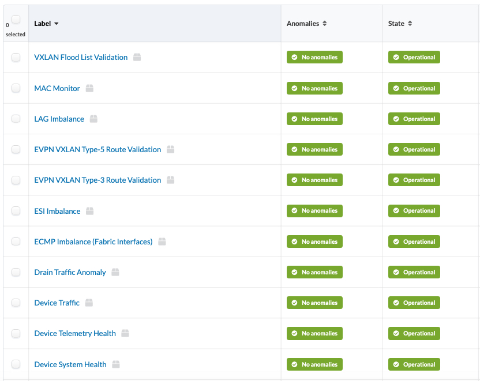Open the Device Telemetry Health probe
Image resolution: width=480 pixels, height=381 pixels.
pyautogui.click(x=75, y=333)
